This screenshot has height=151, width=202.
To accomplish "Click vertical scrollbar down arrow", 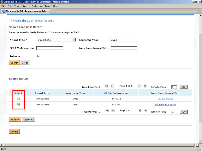I will pyautogui.click(x=200, y=142).
